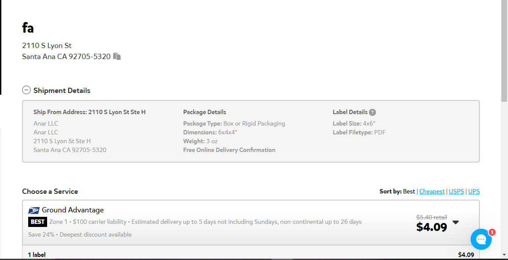Click the Shipment Details heading text
This screenshot has width=508, height=260.
(62, 90)
